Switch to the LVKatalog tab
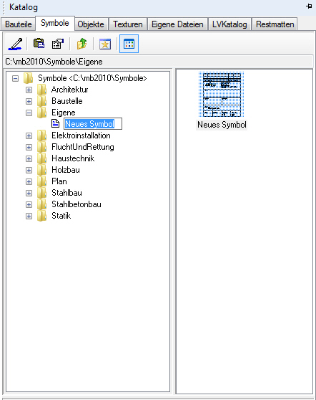 pyautogui.click(x=229, y=24)
